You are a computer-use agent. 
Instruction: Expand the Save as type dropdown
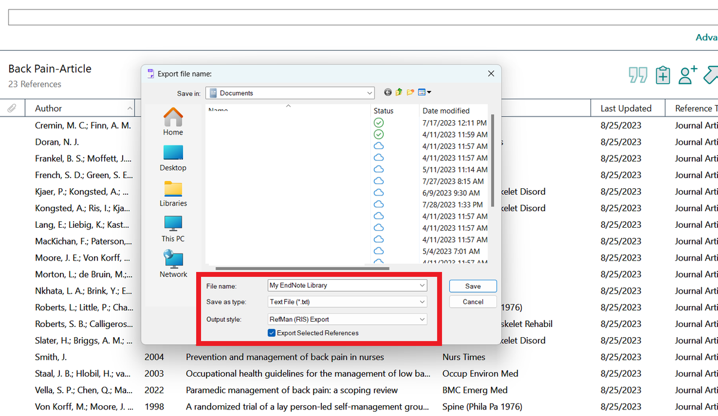[x=422, y=302]
